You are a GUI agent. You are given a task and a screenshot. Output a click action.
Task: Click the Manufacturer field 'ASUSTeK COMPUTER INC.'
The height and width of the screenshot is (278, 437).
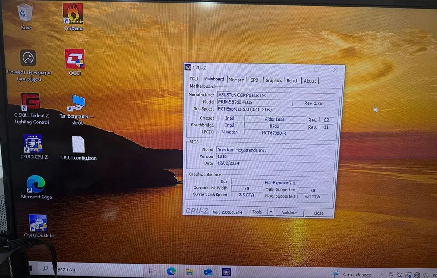[x=276, y=95]
